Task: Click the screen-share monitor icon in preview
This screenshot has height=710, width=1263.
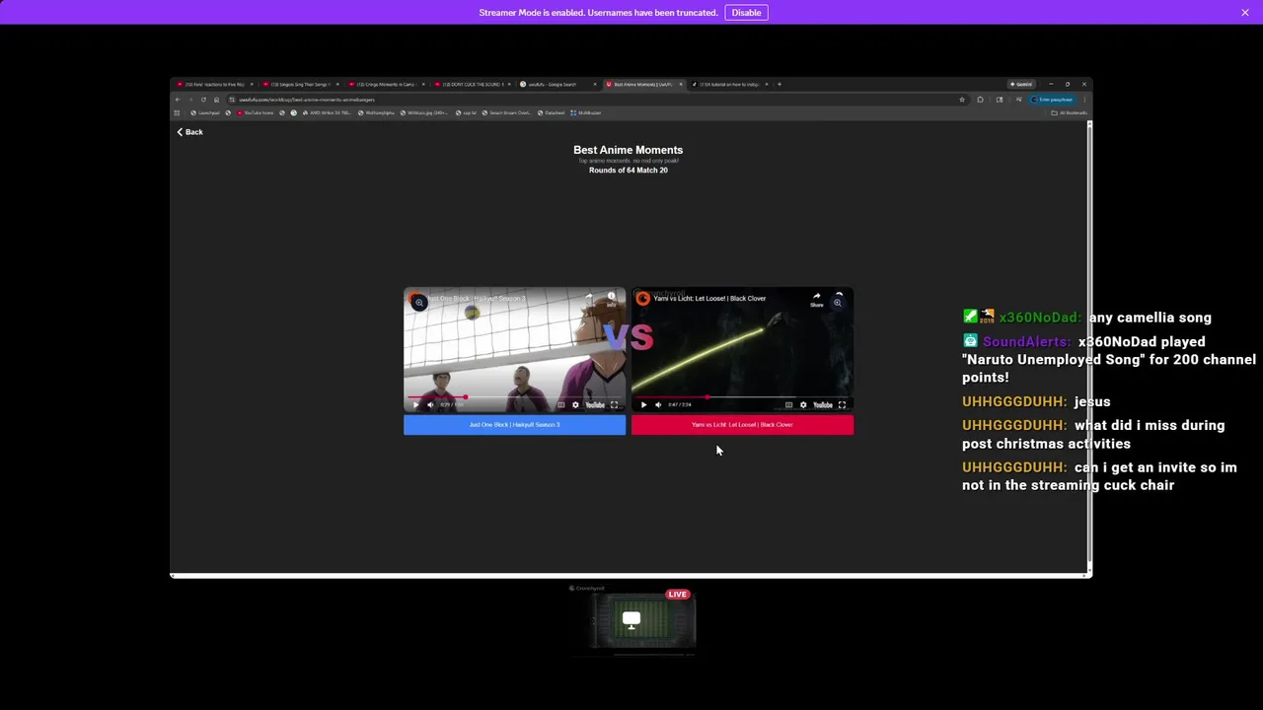Action: (x=631, y=620)
